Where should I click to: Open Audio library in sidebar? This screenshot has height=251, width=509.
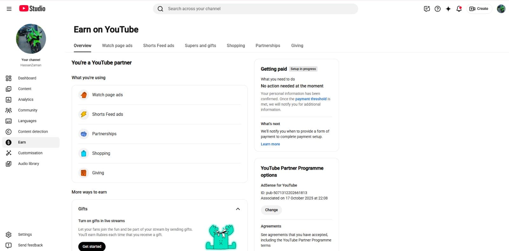(x=31, y=164)
